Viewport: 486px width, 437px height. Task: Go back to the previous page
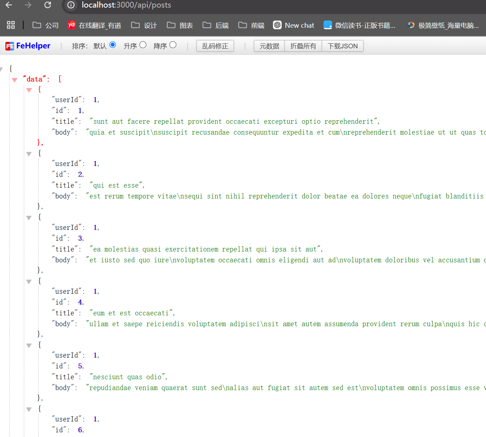[9, 5]
